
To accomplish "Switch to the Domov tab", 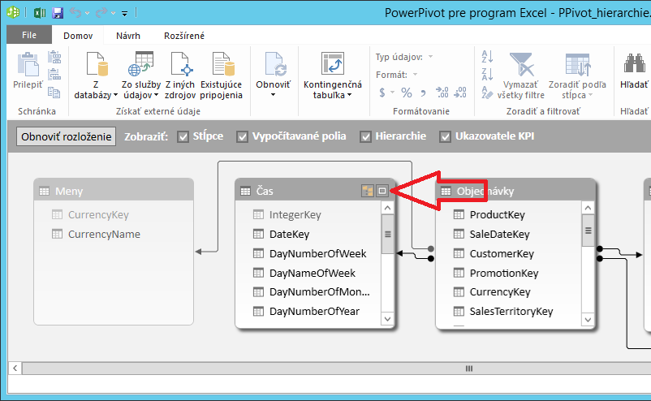I will (x=78, y=36).
